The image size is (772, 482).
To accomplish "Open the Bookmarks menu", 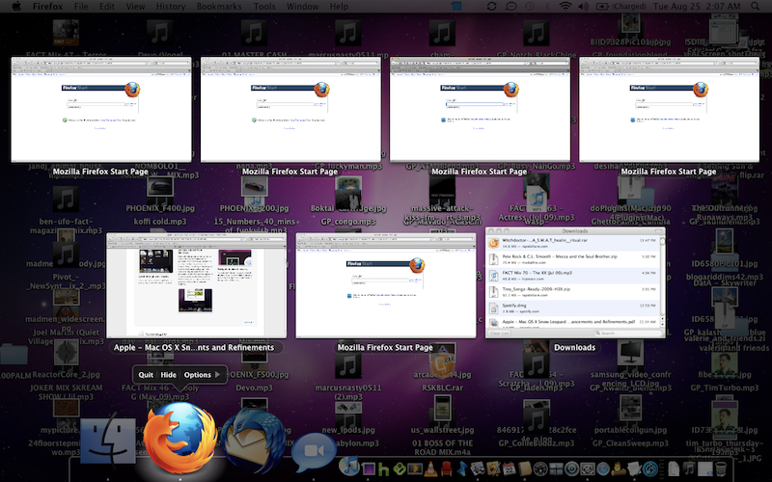I will click(x=219, y=7).
